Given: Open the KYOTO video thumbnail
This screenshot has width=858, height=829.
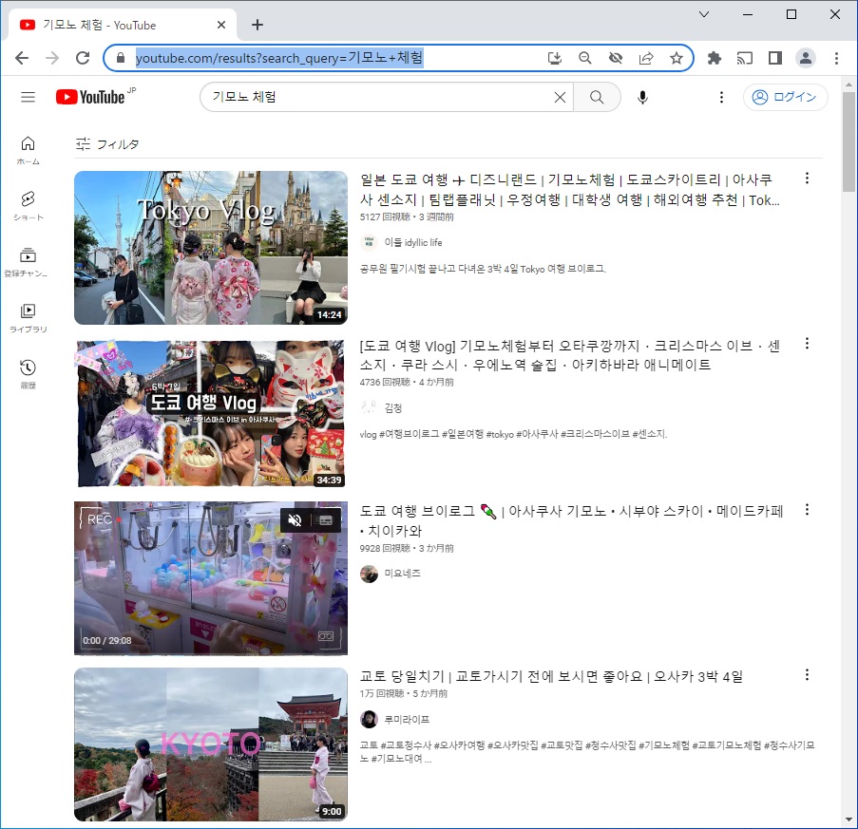Looking at the screenshot, I should click(x=211, y=744).
